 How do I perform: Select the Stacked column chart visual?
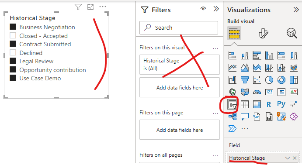[244, 55]
